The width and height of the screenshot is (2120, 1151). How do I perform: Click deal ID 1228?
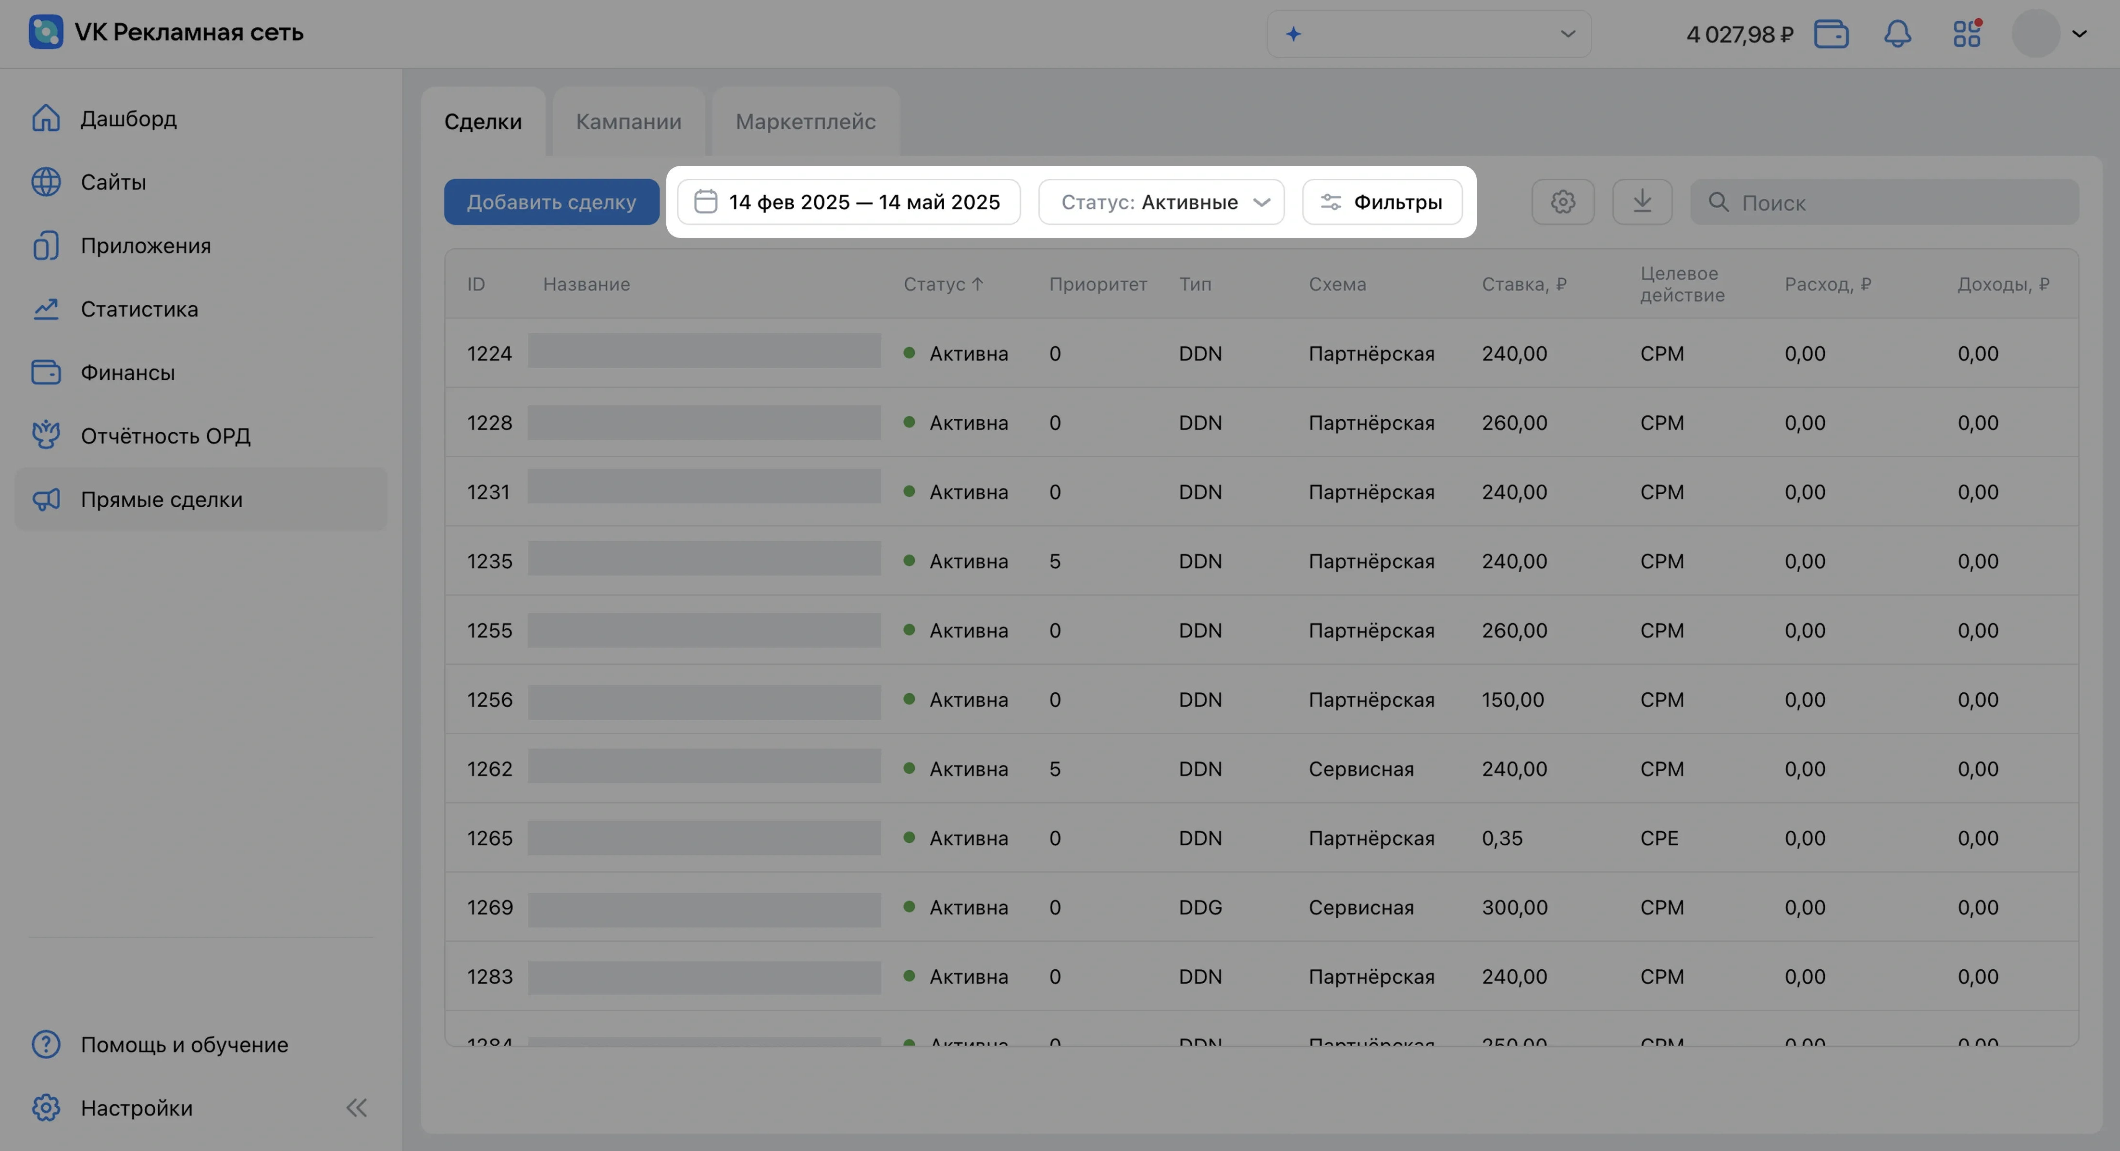coord(490,422)
